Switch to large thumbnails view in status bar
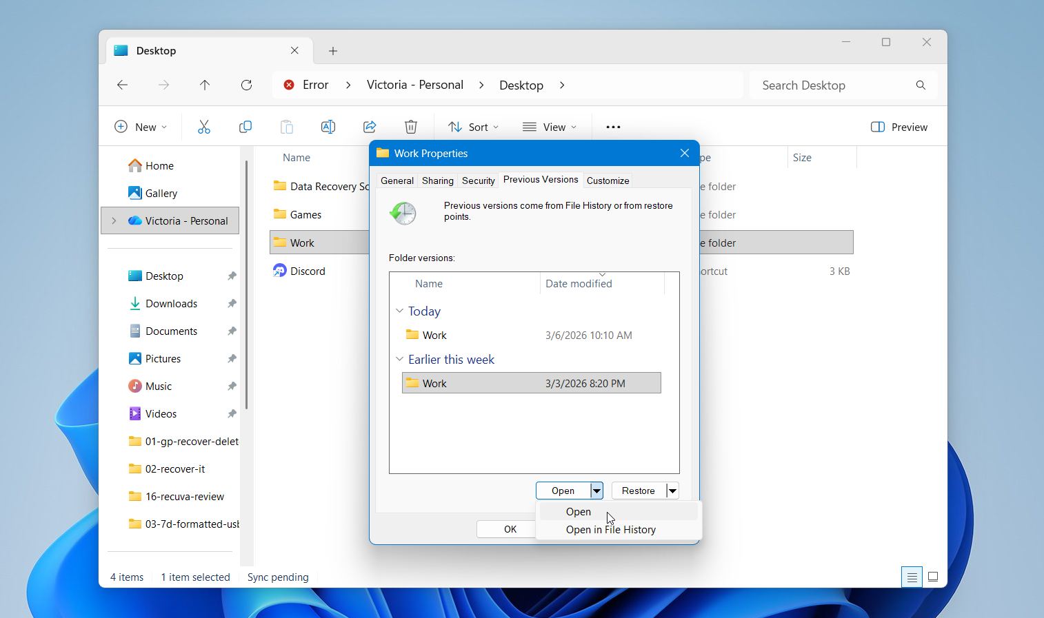Viewport: 1044px width, 618px height. point(932,577)
